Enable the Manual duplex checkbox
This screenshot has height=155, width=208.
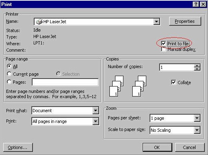click(164, 49)
